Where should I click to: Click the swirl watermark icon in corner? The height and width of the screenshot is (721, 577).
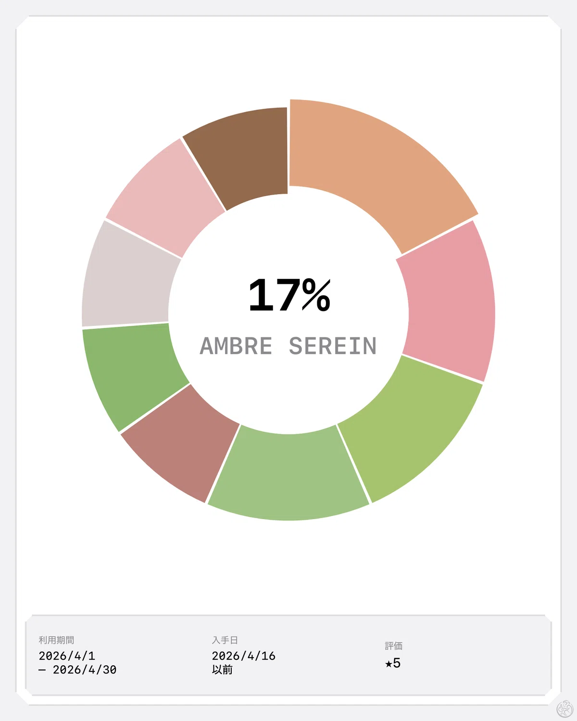point(565,709)
